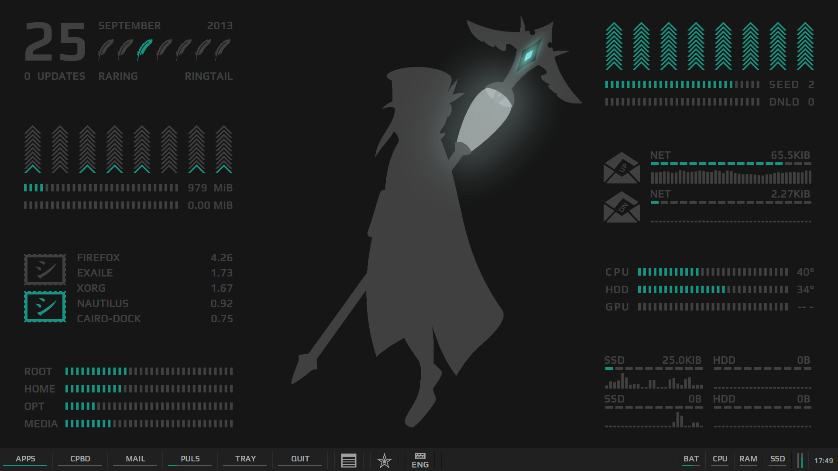Click the 979 MiB memory bar

[101, 188]
